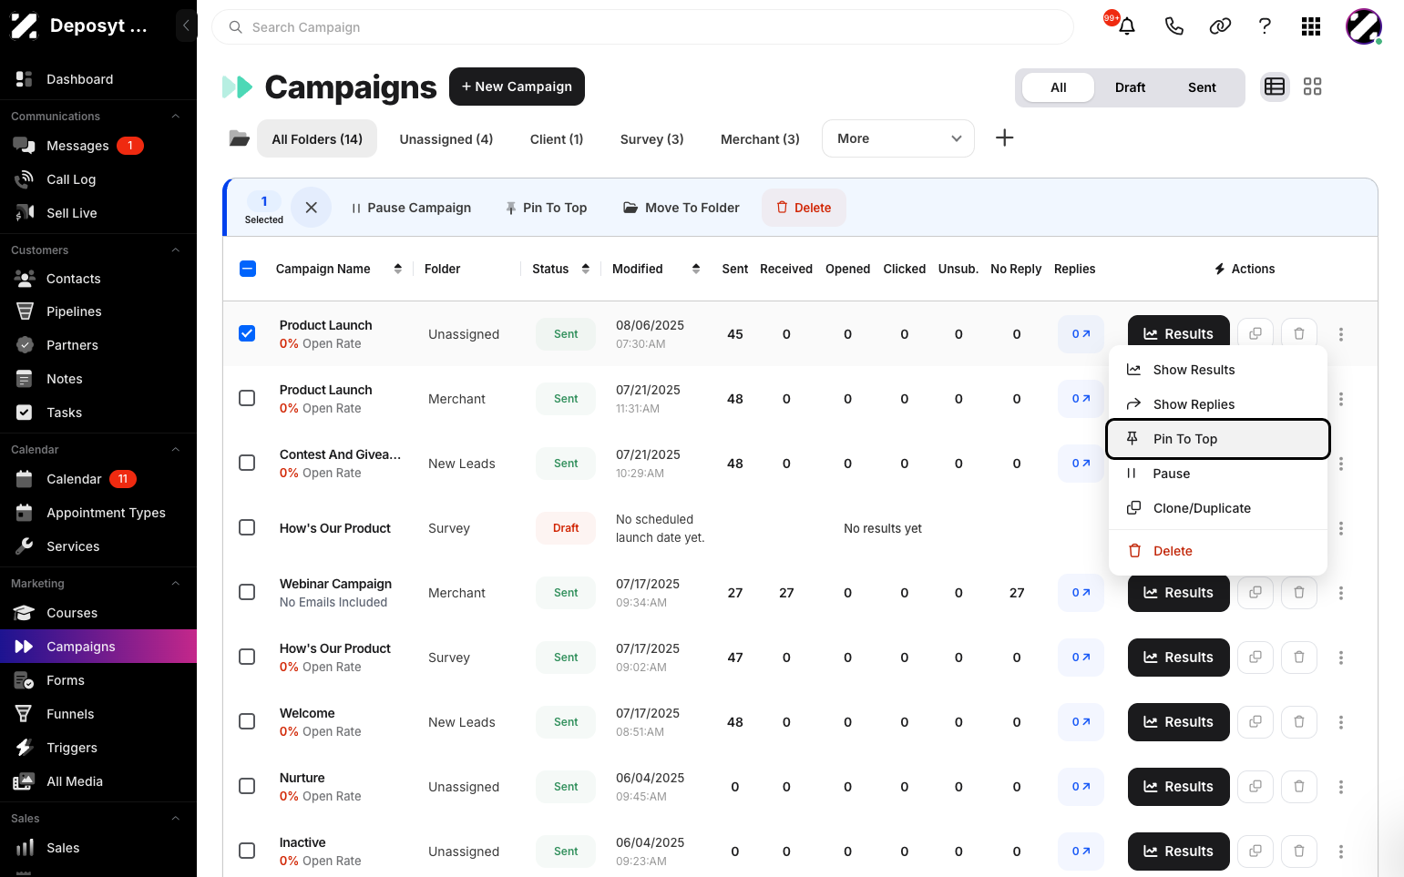Click Move To Folder button

(x=682, y=208)
